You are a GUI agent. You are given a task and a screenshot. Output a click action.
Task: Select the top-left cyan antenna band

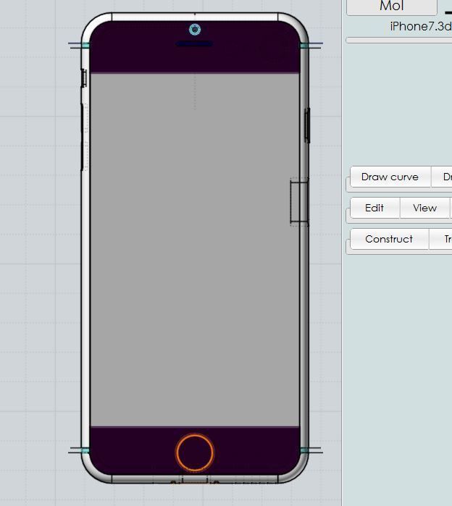pyautogui.click(x=86, y=46)
